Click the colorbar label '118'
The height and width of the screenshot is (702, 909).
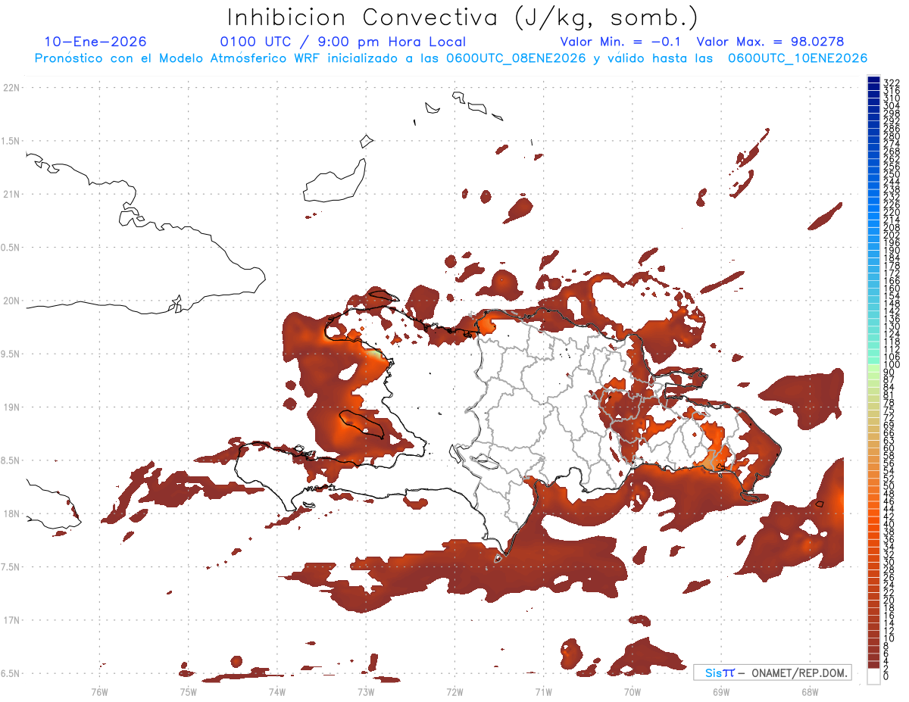pyautogui.click(x=892, y=342)
